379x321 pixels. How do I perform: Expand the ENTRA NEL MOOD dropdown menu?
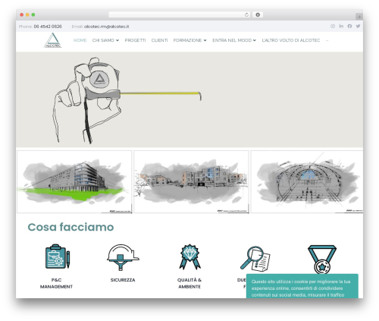(234, 40)
